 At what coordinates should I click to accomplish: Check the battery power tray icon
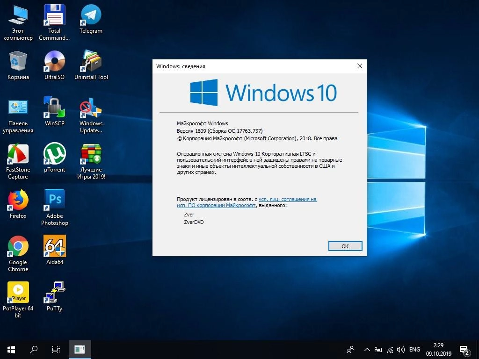pos(378,350)
